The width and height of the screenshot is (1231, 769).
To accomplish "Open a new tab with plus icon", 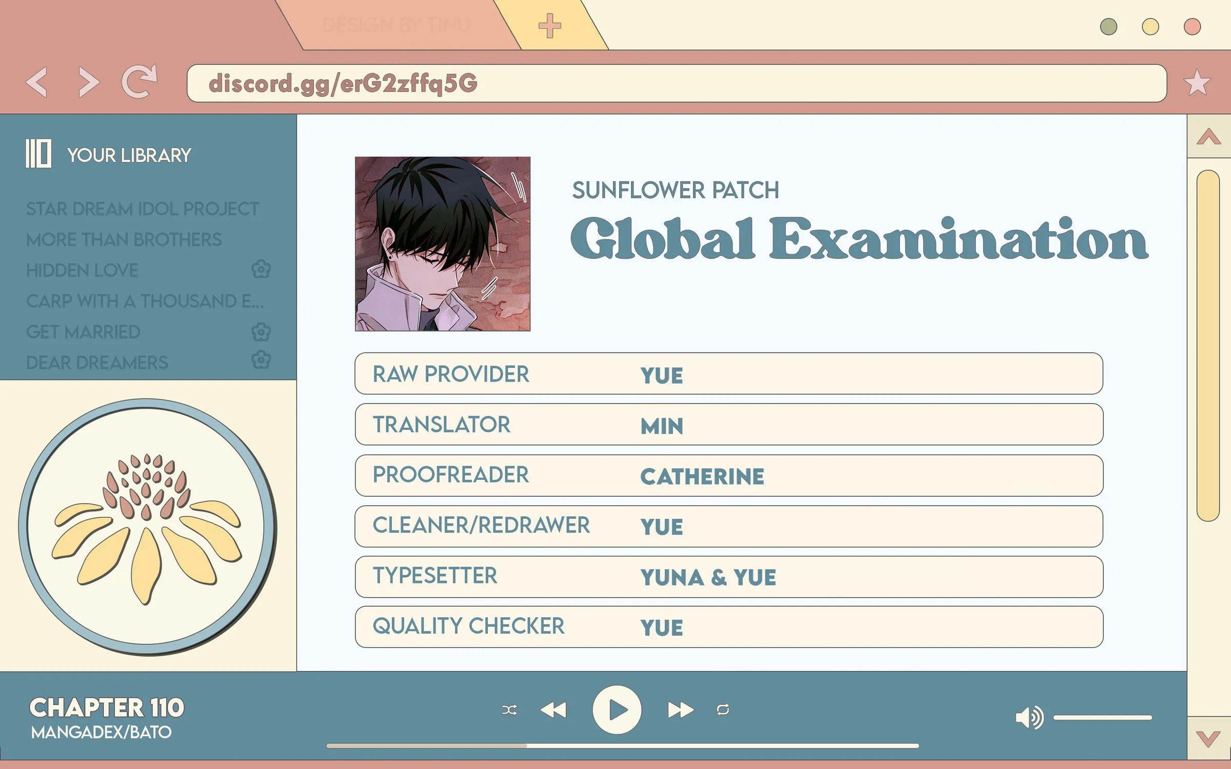I will 550,26.
